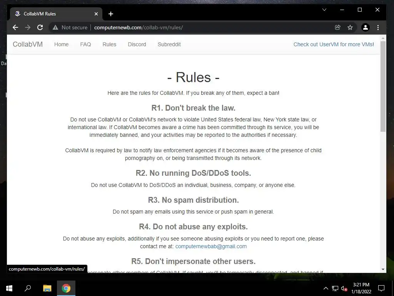Click the 'R3. No spam distribution.' heading
The height and width of the screenshot is (296, 394).
coord(193,200)
